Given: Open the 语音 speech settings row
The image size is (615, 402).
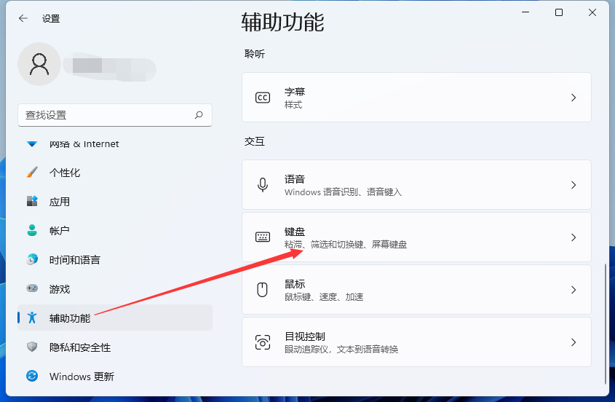Looking at the screenshot, I should coord(416,185).
